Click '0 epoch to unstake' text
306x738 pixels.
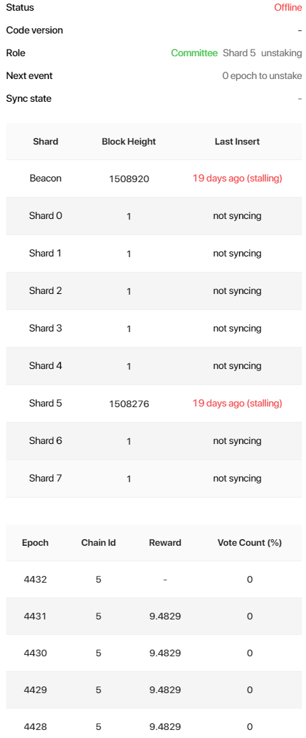click(x=263, y=76)
